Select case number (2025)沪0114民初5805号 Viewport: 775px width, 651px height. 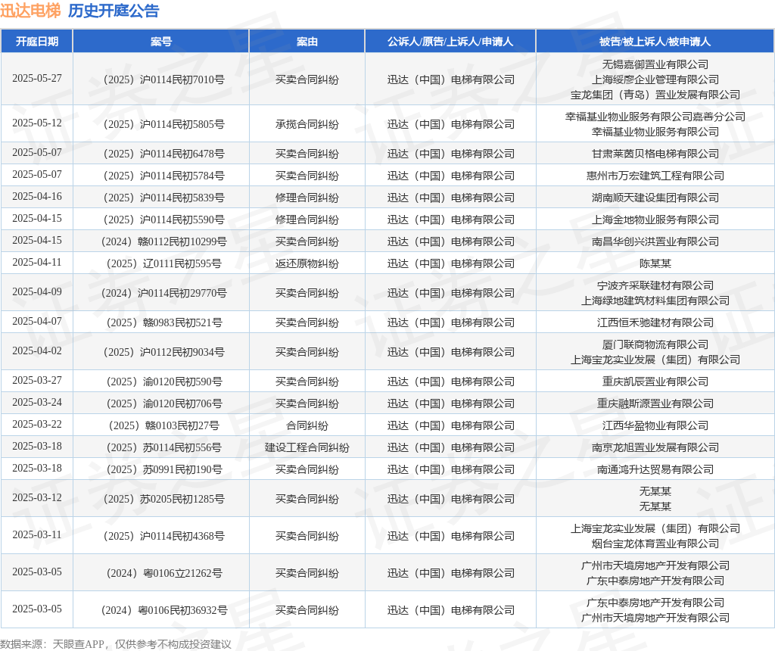coord(163,124)
